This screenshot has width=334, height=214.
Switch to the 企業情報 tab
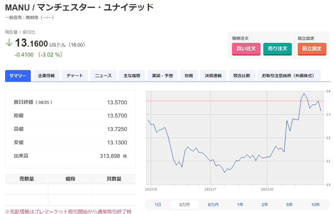click(x=46, y=76)
